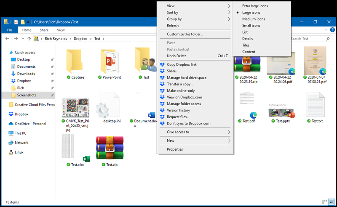
Task: Select OneDrive - Personal in navigation pane
Action: [30, 123]
